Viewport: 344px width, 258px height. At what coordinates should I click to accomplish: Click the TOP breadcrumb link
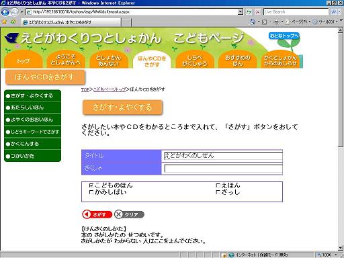(x=85, y=89)
